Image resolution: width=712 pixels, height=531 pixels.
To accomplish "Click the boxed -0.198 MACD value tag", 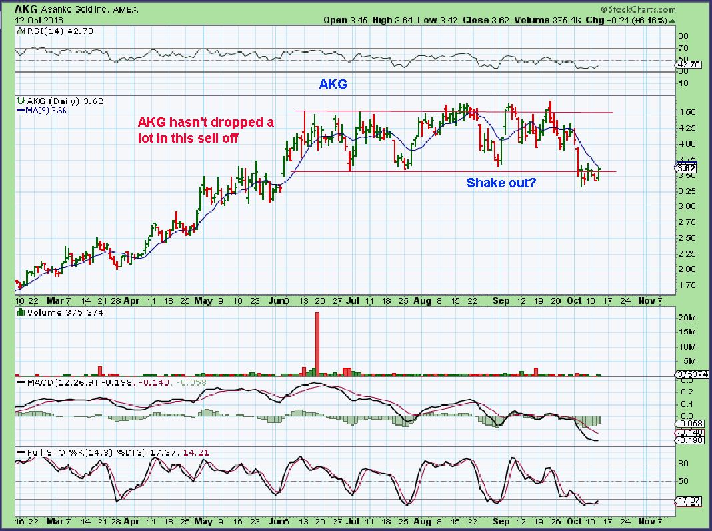I will (x=690, y=440).
